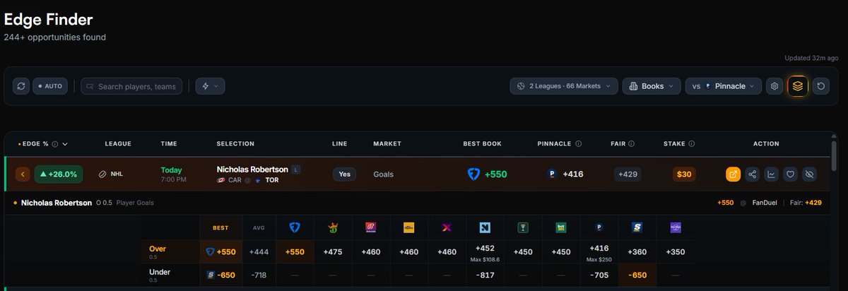The height and width of the screenshot is (291, 848).
Task: Click the Over +416 Max $250 cell
Action: (599, 251)
